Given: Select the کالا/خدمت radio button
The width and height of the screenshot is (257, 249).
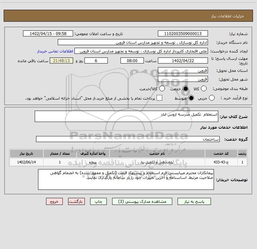Looking at the screenshot, I should pyautogui.click(x=162, y=89).
